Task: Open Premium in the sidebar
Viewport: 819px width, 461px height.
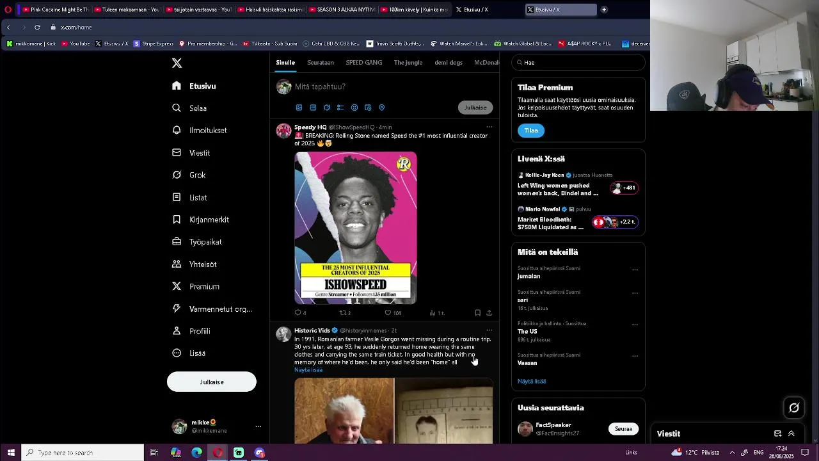Action: pyautogui.click(x=196, y=286)
